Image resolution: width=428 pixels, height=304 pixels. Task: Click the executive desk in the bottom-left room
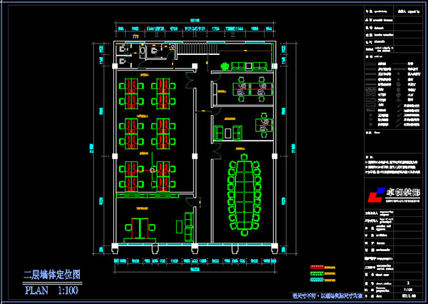click(140, 227)
